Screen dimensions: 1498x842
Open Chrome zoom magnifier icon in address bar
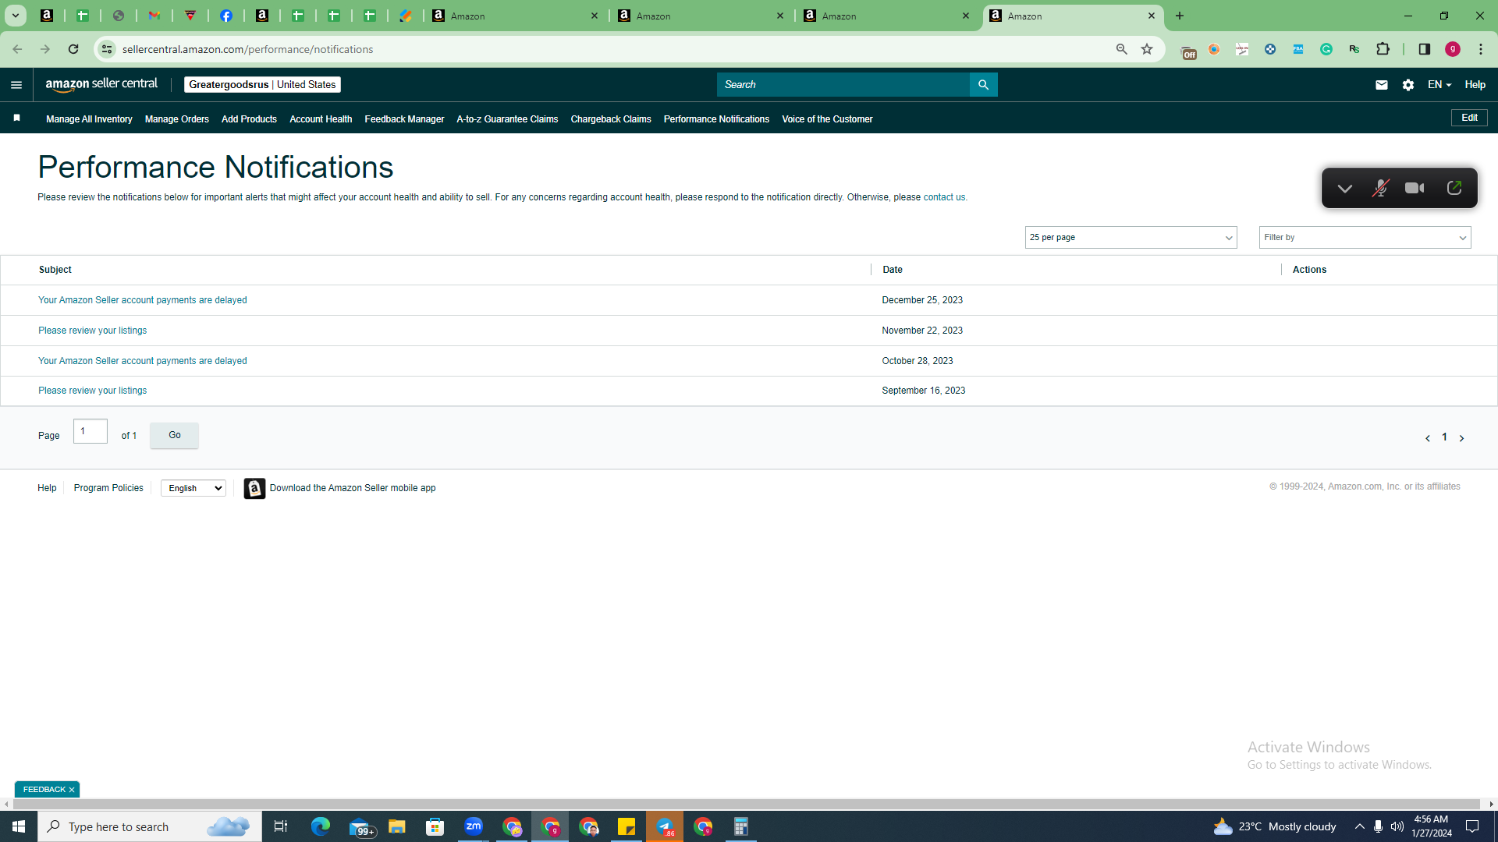point(1122,49)
